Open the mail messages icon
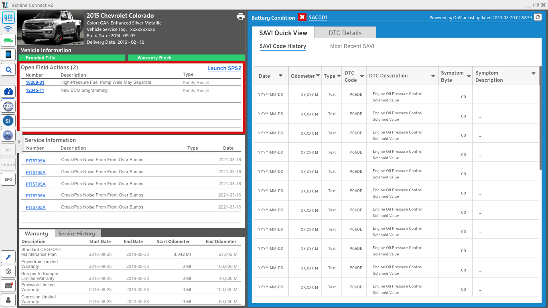The image size is (548, 308). click(8, 285)
